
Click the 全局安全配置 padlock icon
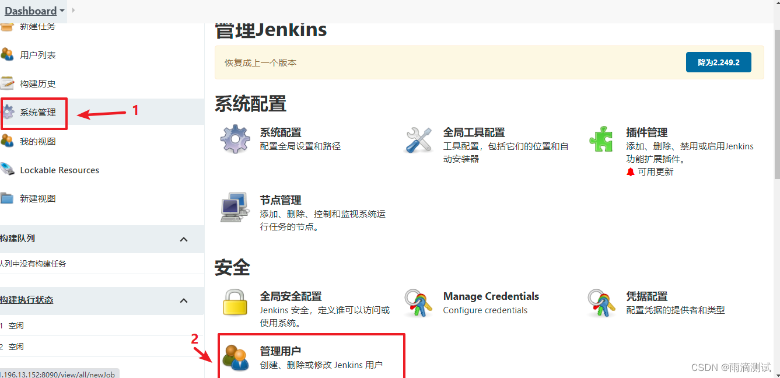point(235,303)
